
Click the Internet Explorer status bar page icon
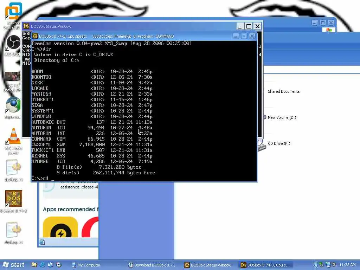[42, 242]
